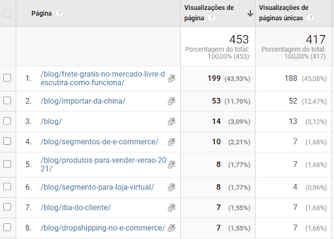This screenshot has width=334, height=239.
Task: Select the value 53 (11,70%) in row 2
Action: tap(231, 101)
